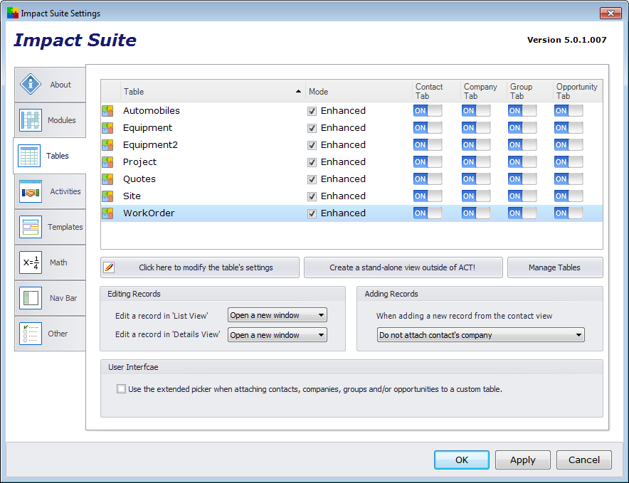Click the Impact Suite title bar icon
The width and height of the screenshot is (629, 483).
(x=12, y=13)
